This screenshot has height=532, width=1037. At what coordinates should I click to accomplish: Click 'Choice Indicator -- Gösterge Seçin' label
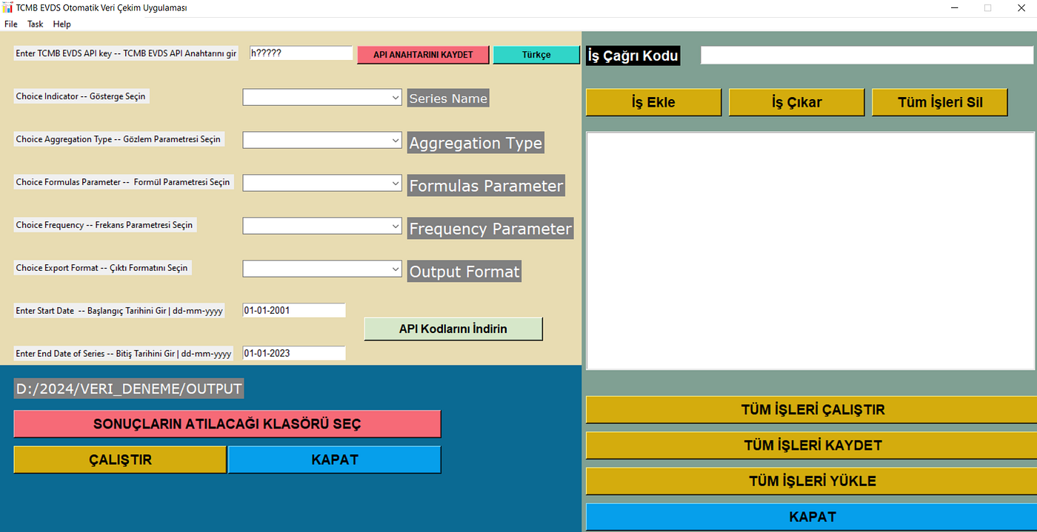[81, 96]
